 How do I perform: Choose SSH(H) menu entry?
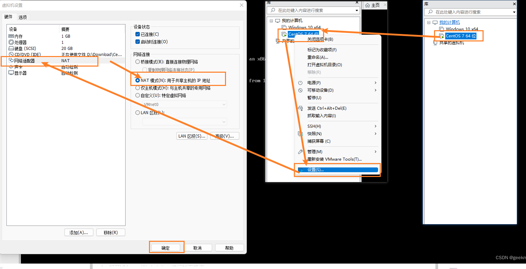coord(314,126)
